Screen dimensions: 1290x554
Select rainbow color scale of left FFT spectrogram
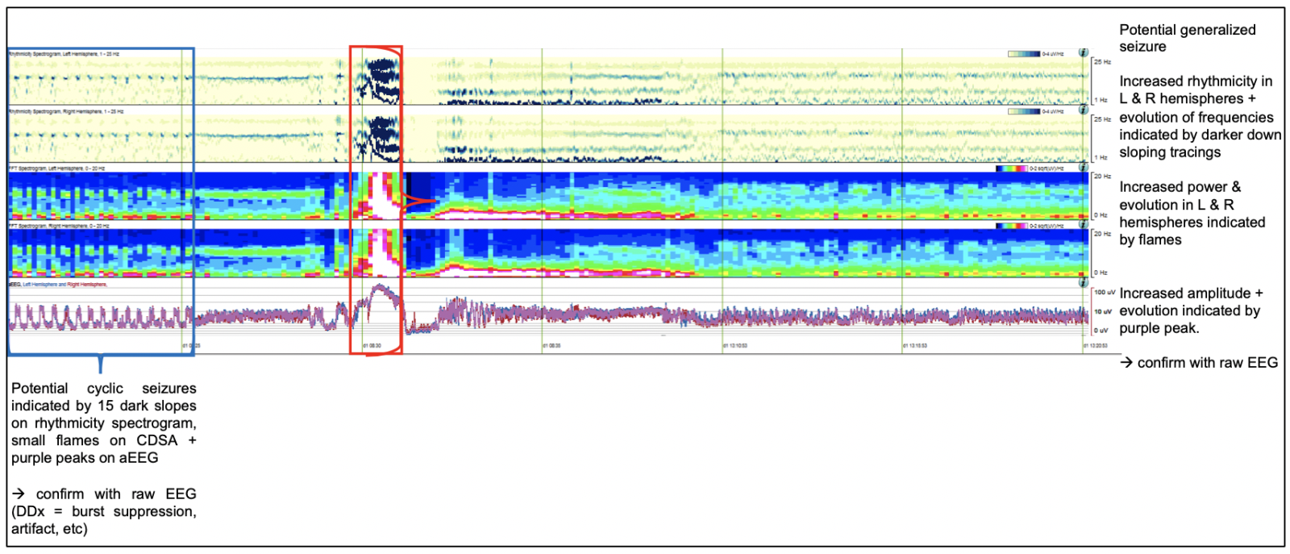pos(1012,169)
